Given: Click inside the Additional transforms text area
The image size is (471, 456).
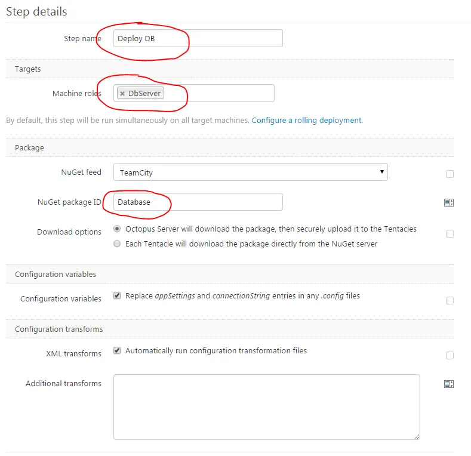Looking at the screenshot, I should pos(266,407).
